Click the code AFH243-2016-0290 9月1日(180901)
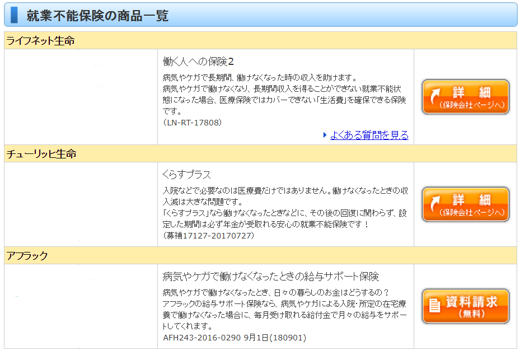520x360 pixels. (x=235, y=338)
